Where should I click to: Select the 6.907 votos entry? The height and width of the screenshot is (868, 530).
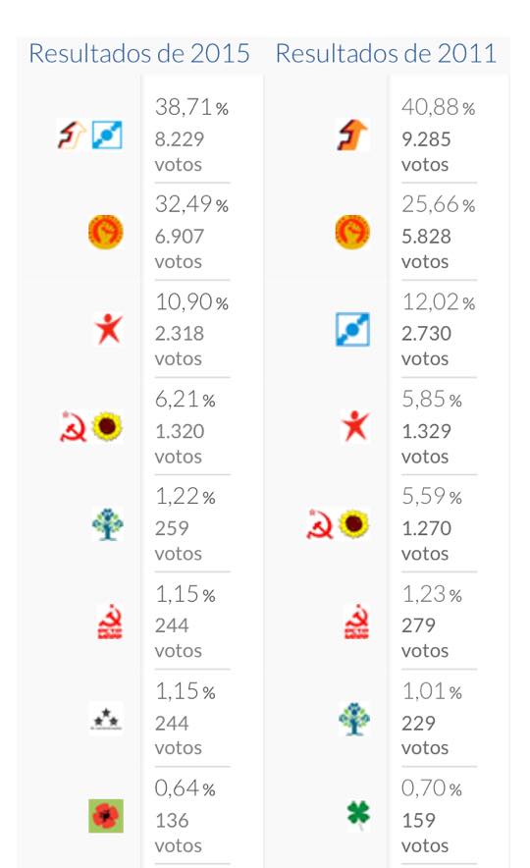180,248
